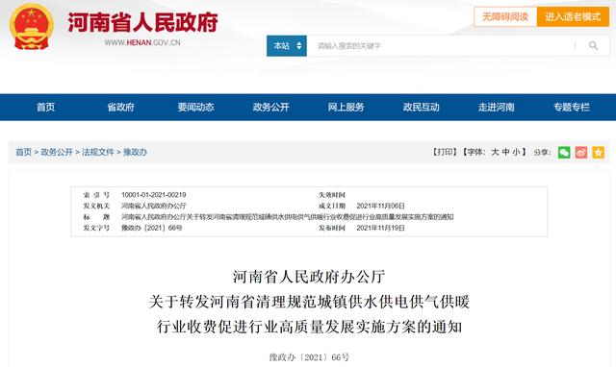Open 省政府 navigation menu item
This screenshot has height=367, width=616.
[x=120, y=107]
